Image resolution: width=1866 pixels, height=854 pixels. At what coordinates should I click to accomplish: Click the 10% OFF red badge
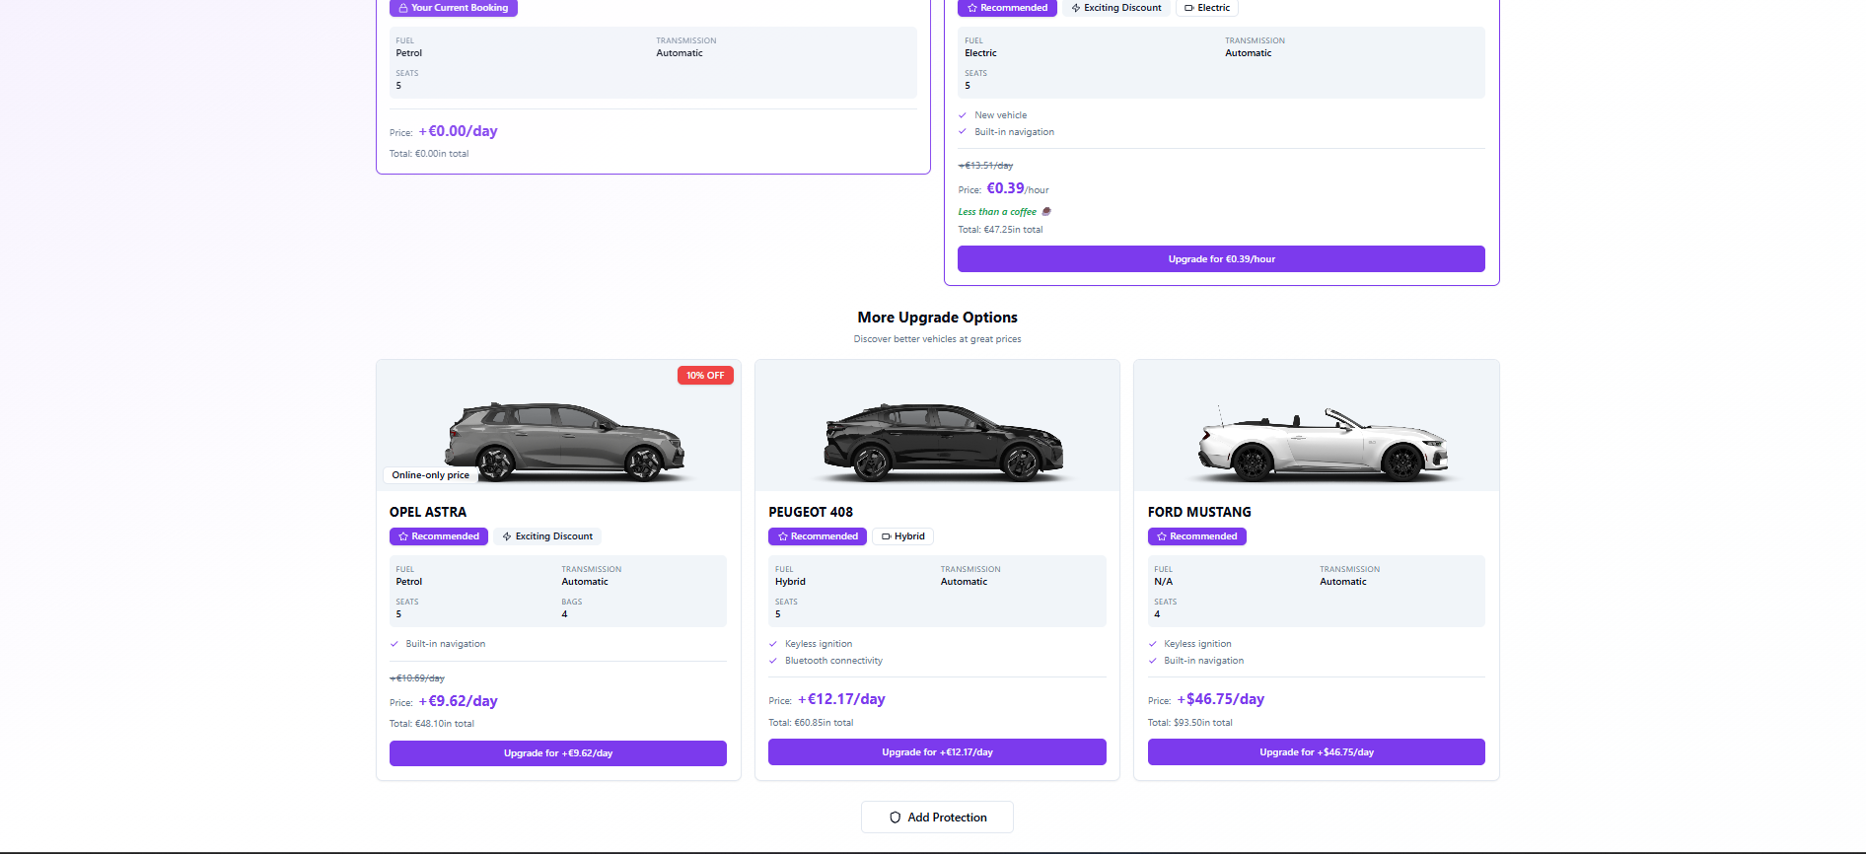click(x=705, y=376)
